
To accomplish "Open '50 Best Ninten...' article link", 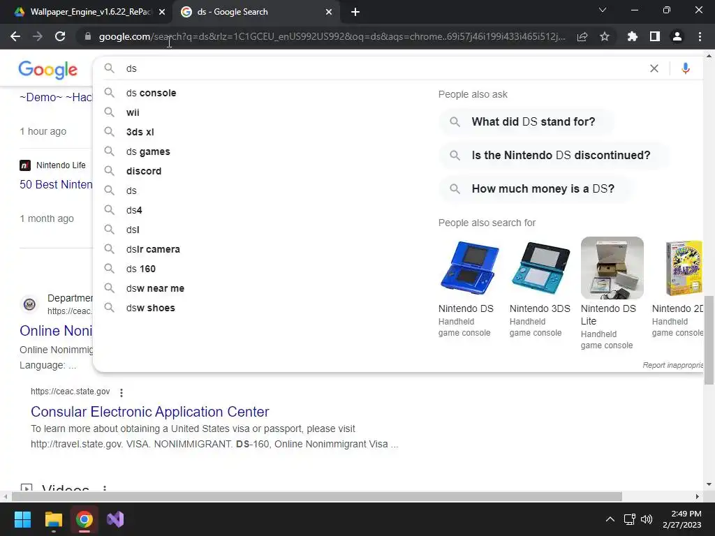I will (x=56, y=184).
